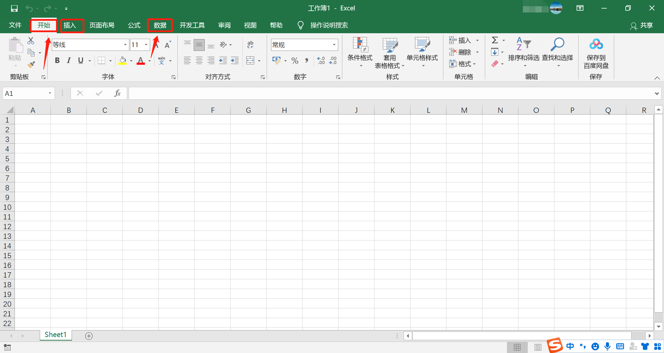Collapse the ribbon with the caret
Viewport: 664px width, 353px height.
pos(657,78)
